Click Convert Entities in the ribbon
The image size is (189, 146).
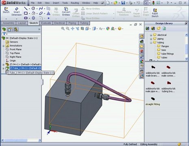click(x=66, y=11)
